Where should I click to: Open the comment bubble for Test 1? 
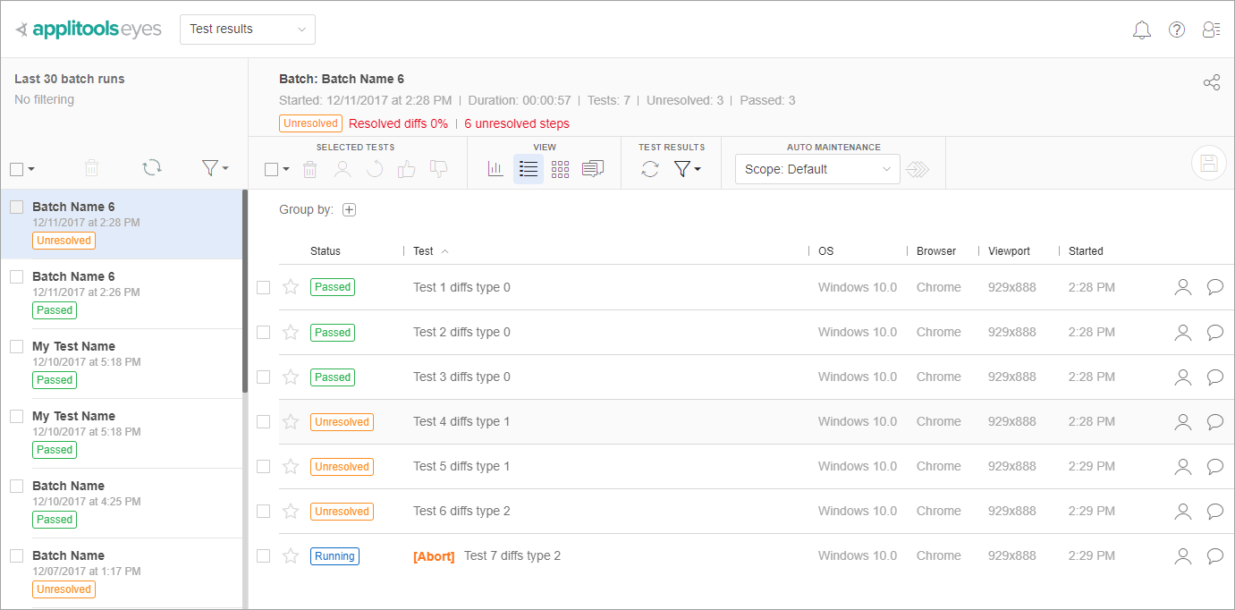[x=1214, y=286]
